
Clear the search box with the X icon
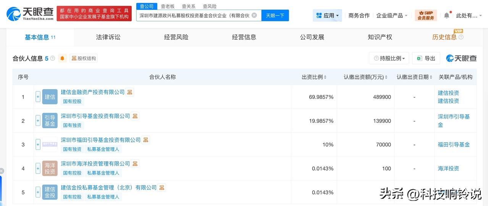pyautogui.click(x=254, y=16)
